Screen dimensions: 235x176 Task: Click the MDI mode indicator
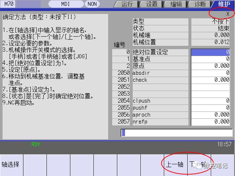pyautogui.click(x=66, y=4)
